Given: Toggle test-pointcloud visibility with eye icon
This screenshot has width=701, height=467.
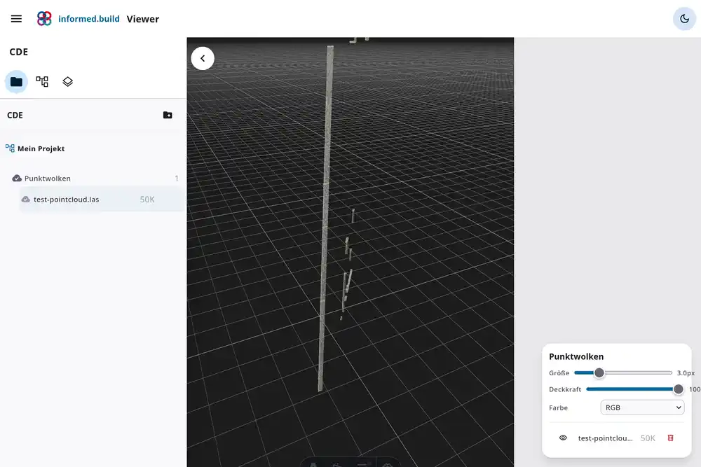Looking at the screenshot, I should click(563, 438).
